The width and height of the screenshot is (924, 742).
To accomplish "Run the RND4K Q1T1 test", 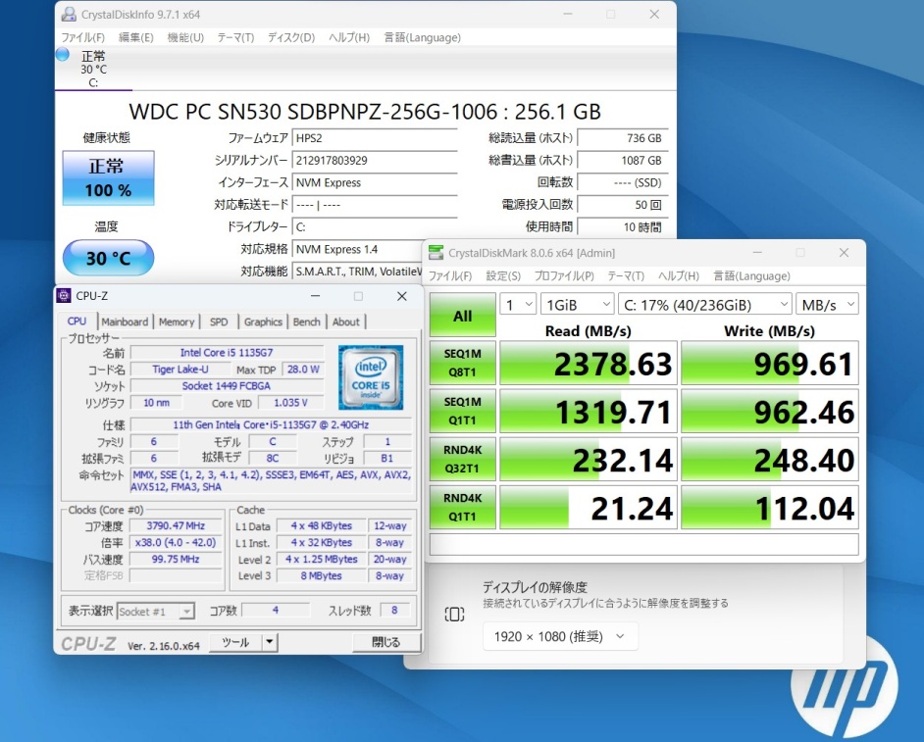I will (463, 507).
